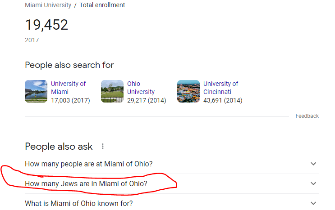
Task: Follow the University of Cincinnati text link
Action: point(220,88)
